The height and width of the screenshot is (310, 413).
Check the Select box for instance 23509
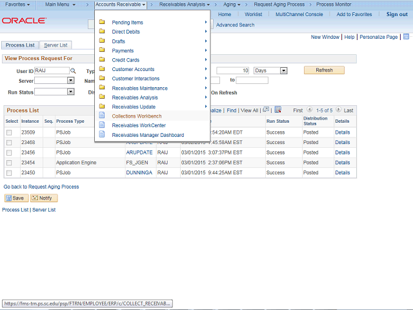click(9, 132)
